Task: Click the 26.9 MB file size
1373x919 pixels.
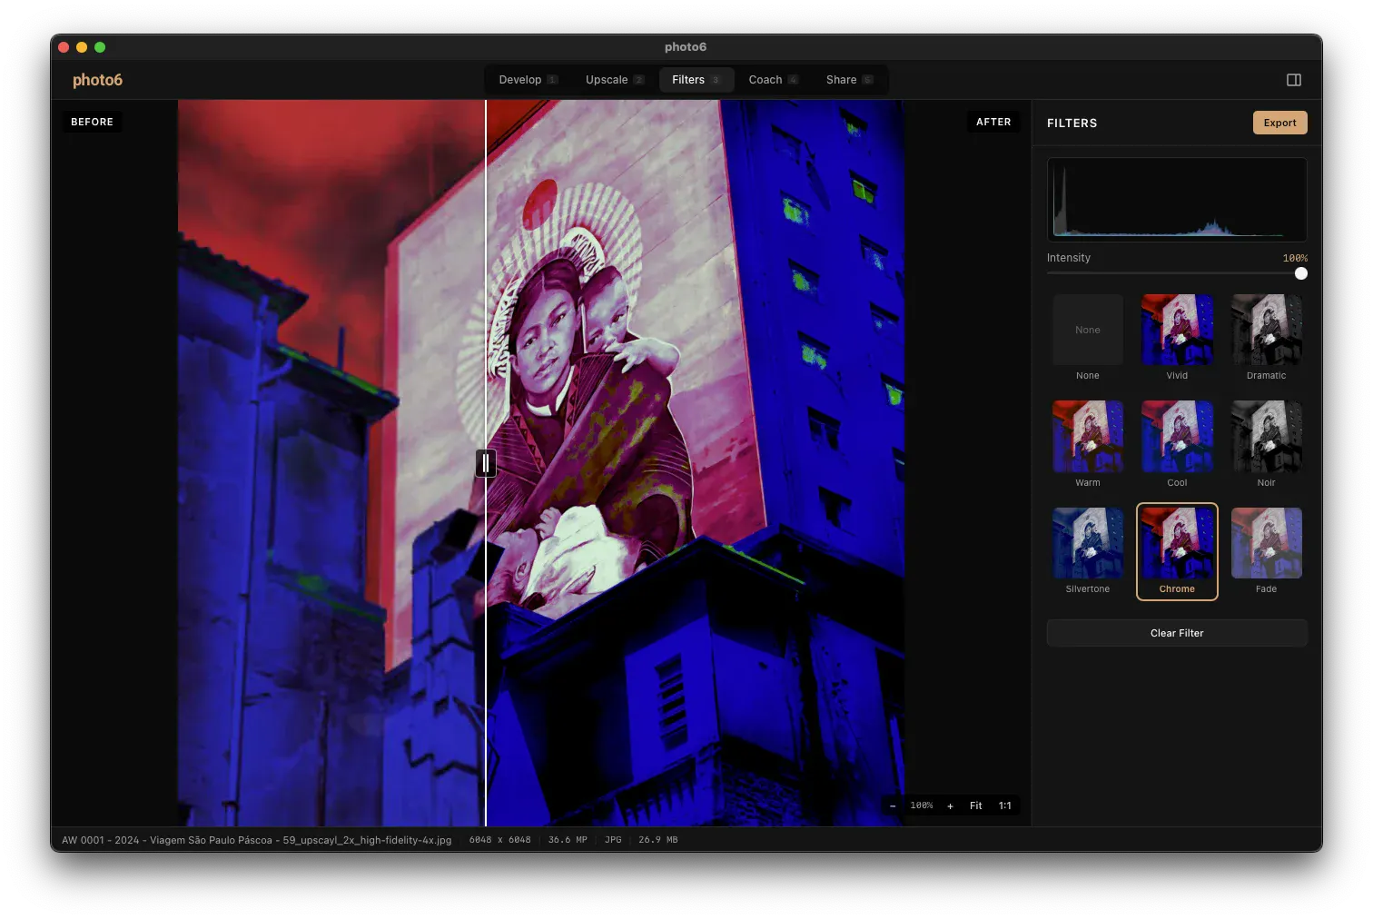Action: pos(658,840)
